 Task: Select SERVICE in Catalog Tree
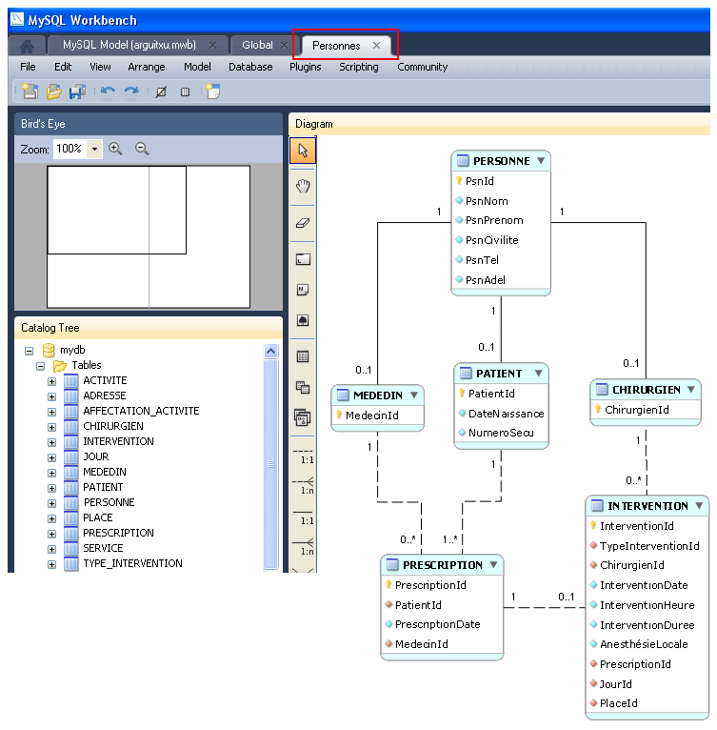pyautogui.click(x=103, y=548)
